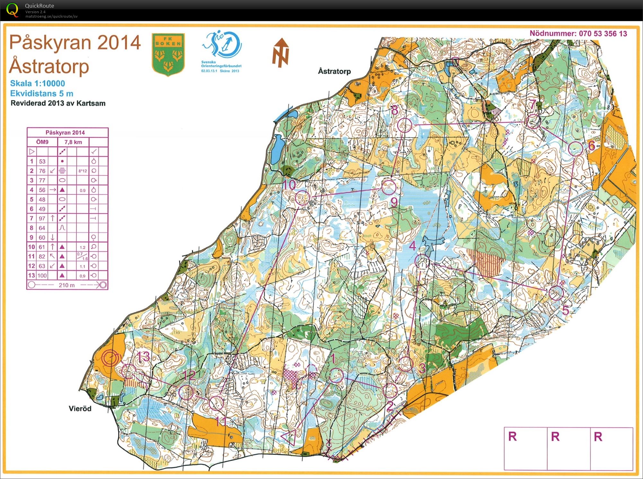Click the finish double circle on the map
643x479 pixels.
(x=110, y=358)
